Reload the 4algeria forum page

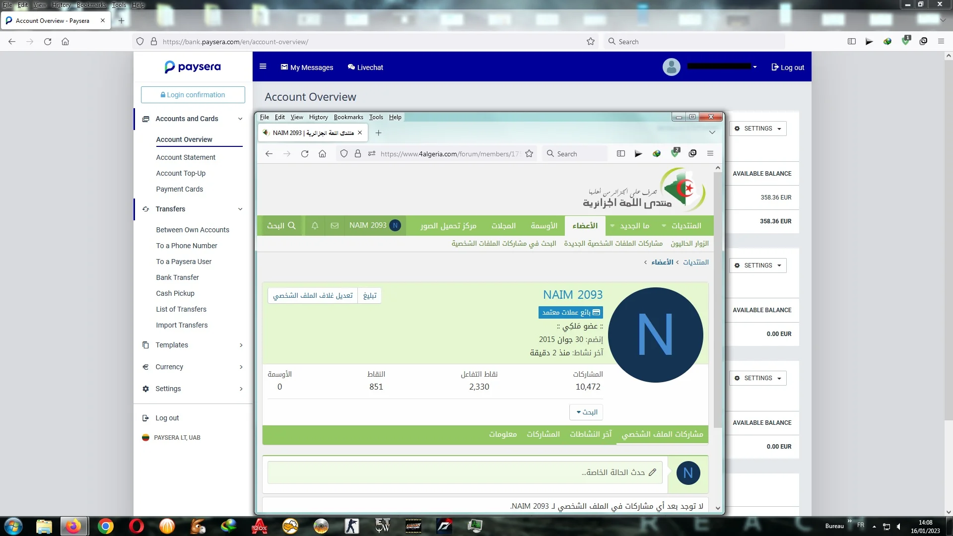pyautogui.click(x=305, y=154)
